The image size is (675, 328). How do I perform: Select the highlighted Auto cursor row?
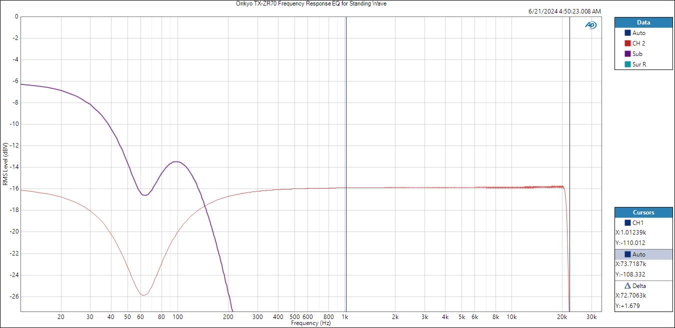pyautogui.click(x=643, y=254)
